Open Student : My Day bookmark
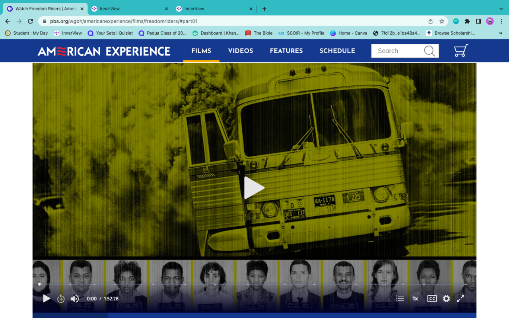The image size is (509, 318). (x=26, y=33)
